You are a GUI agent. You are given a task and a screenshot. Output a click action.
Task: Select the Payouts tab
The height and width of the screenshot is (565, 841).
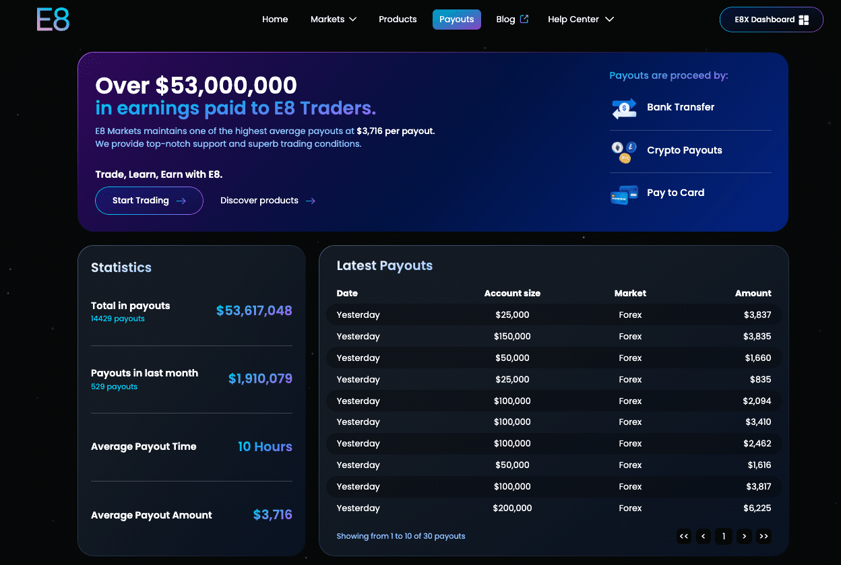click(457, 20)
